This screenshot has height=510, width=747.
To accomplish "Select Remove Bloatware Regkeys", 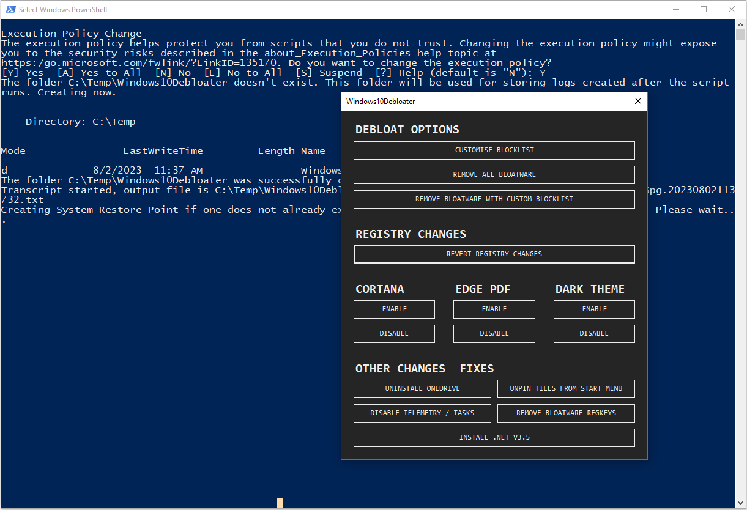I will pyautogui.click(x=566, y=413).
